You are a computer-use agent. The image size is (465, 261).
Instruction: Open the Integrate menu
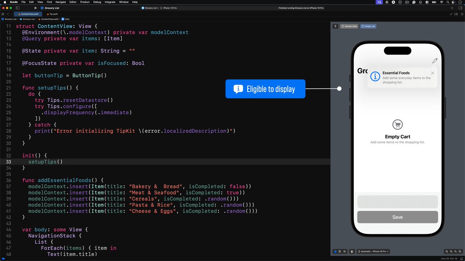click(x=110, y=2)
